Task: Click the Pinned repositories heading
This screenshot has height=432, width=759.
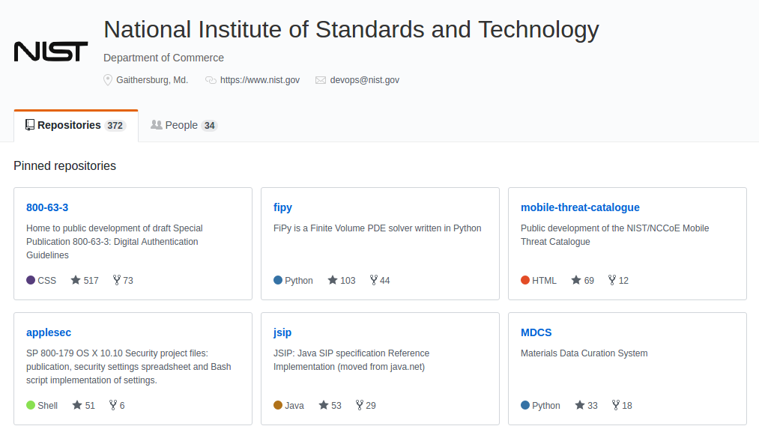Action: click(65, 166)
